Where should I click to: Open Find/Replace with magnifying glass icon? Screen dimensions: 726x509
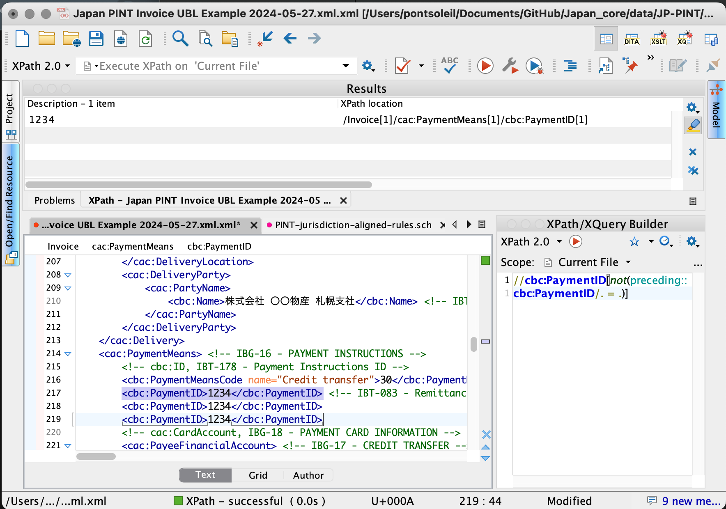[x=180, y=39]
